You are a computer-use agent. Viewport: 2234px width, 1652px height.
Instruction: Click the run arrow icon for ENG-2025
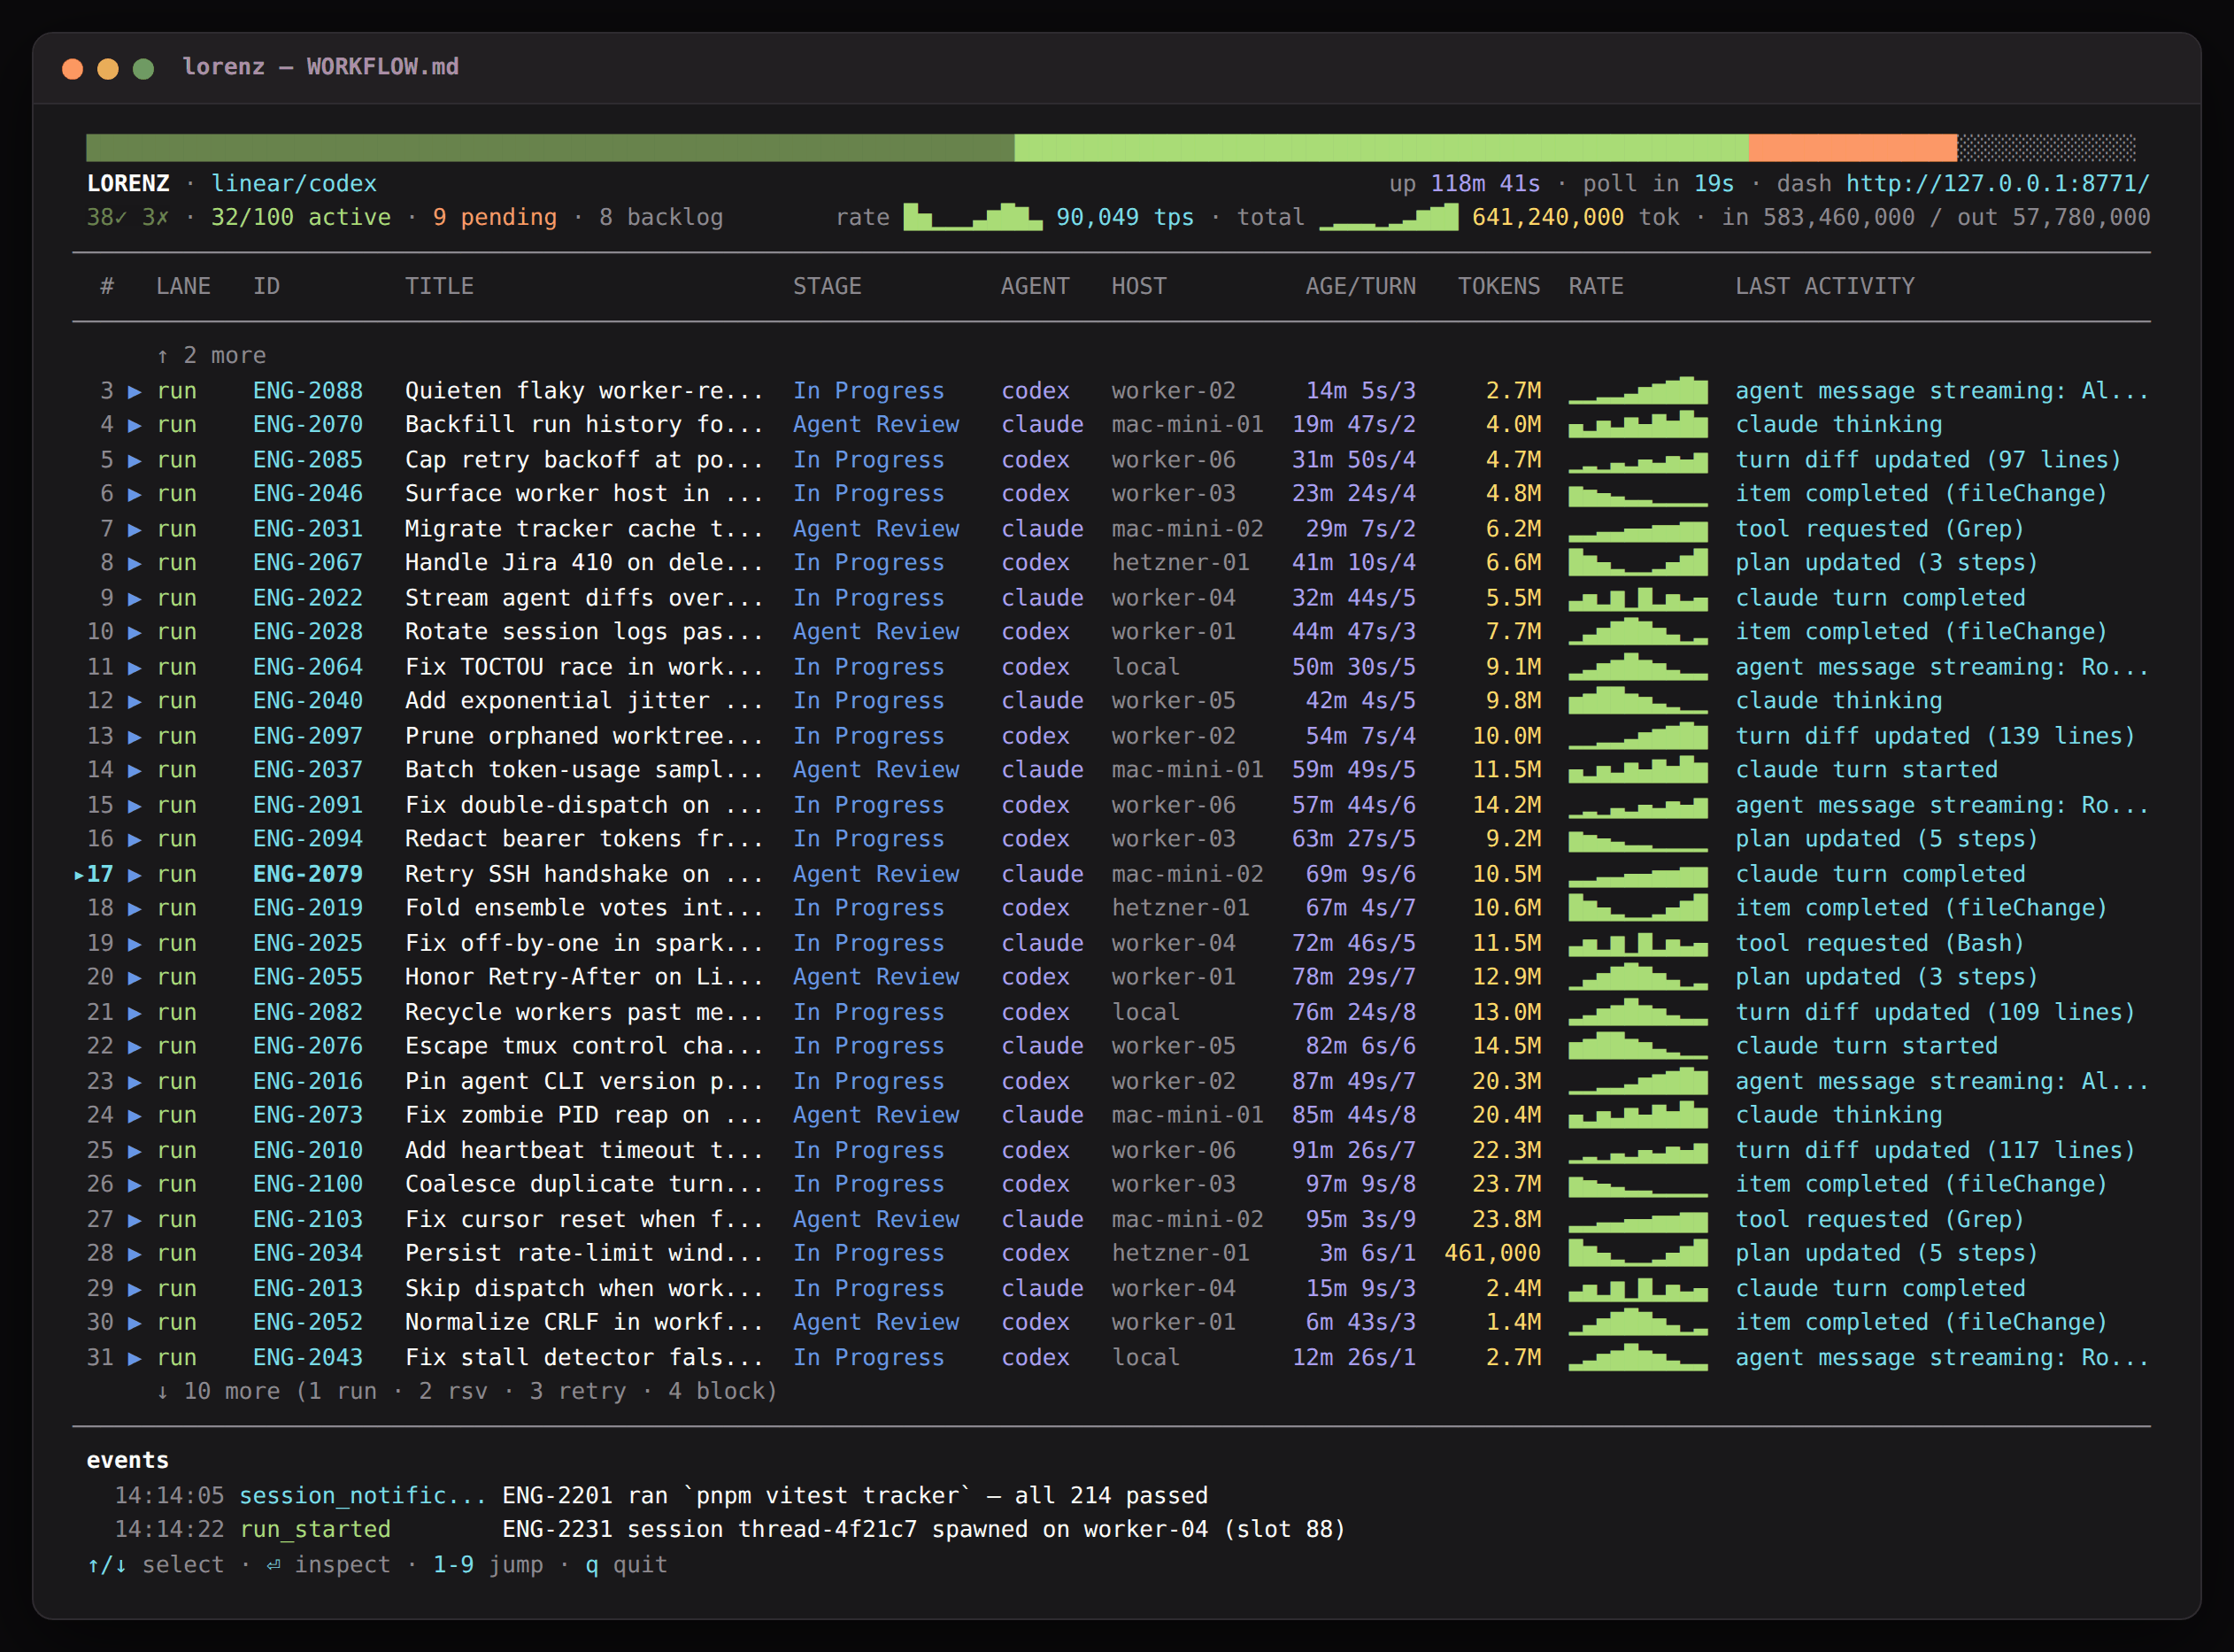(135, 943)
